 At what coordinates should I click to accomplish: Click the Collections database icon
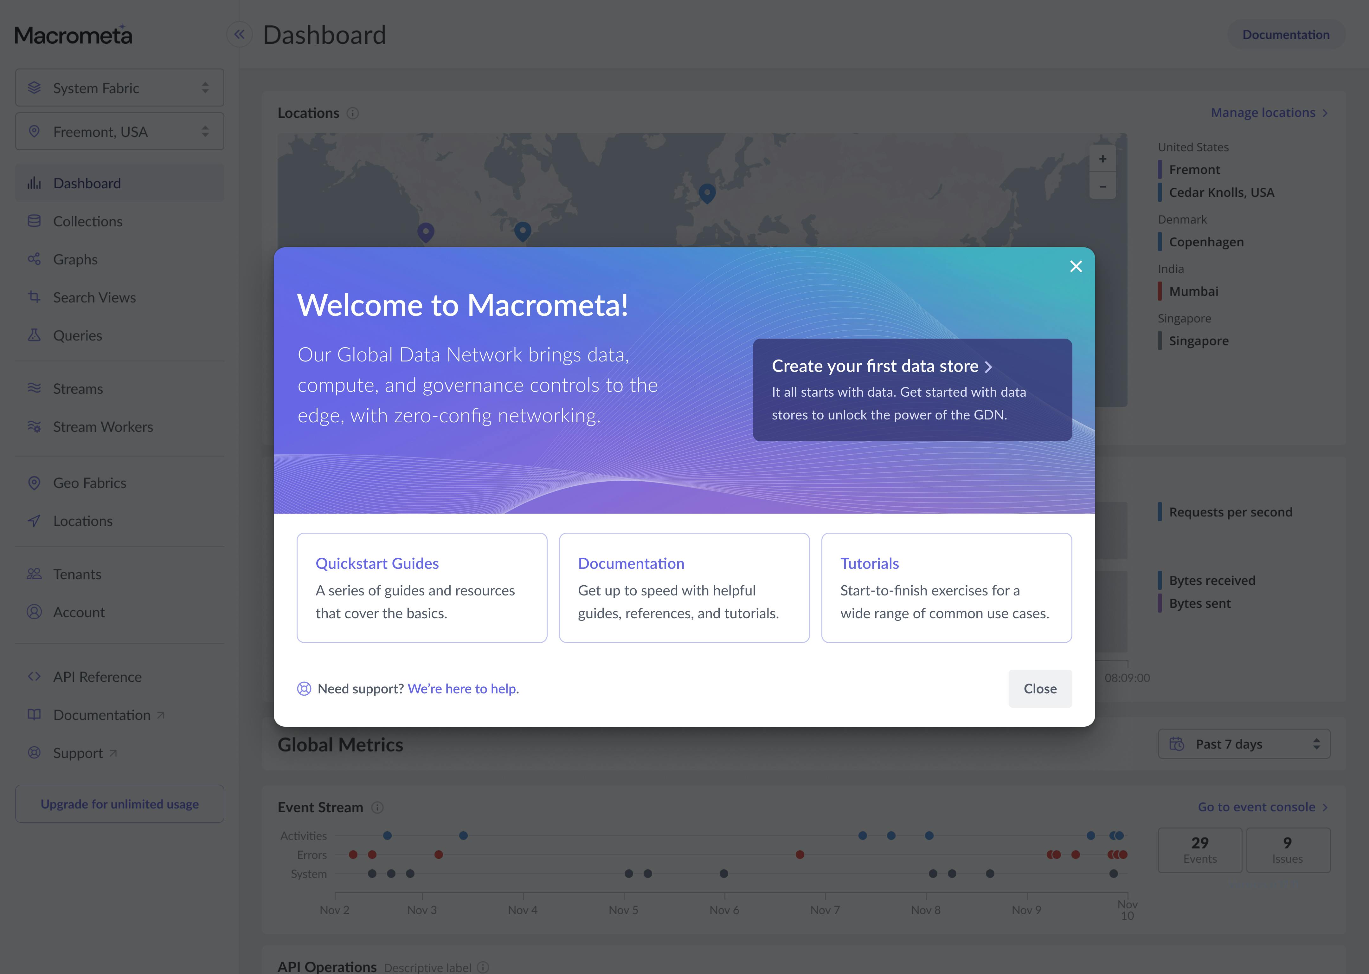point(34,221)
